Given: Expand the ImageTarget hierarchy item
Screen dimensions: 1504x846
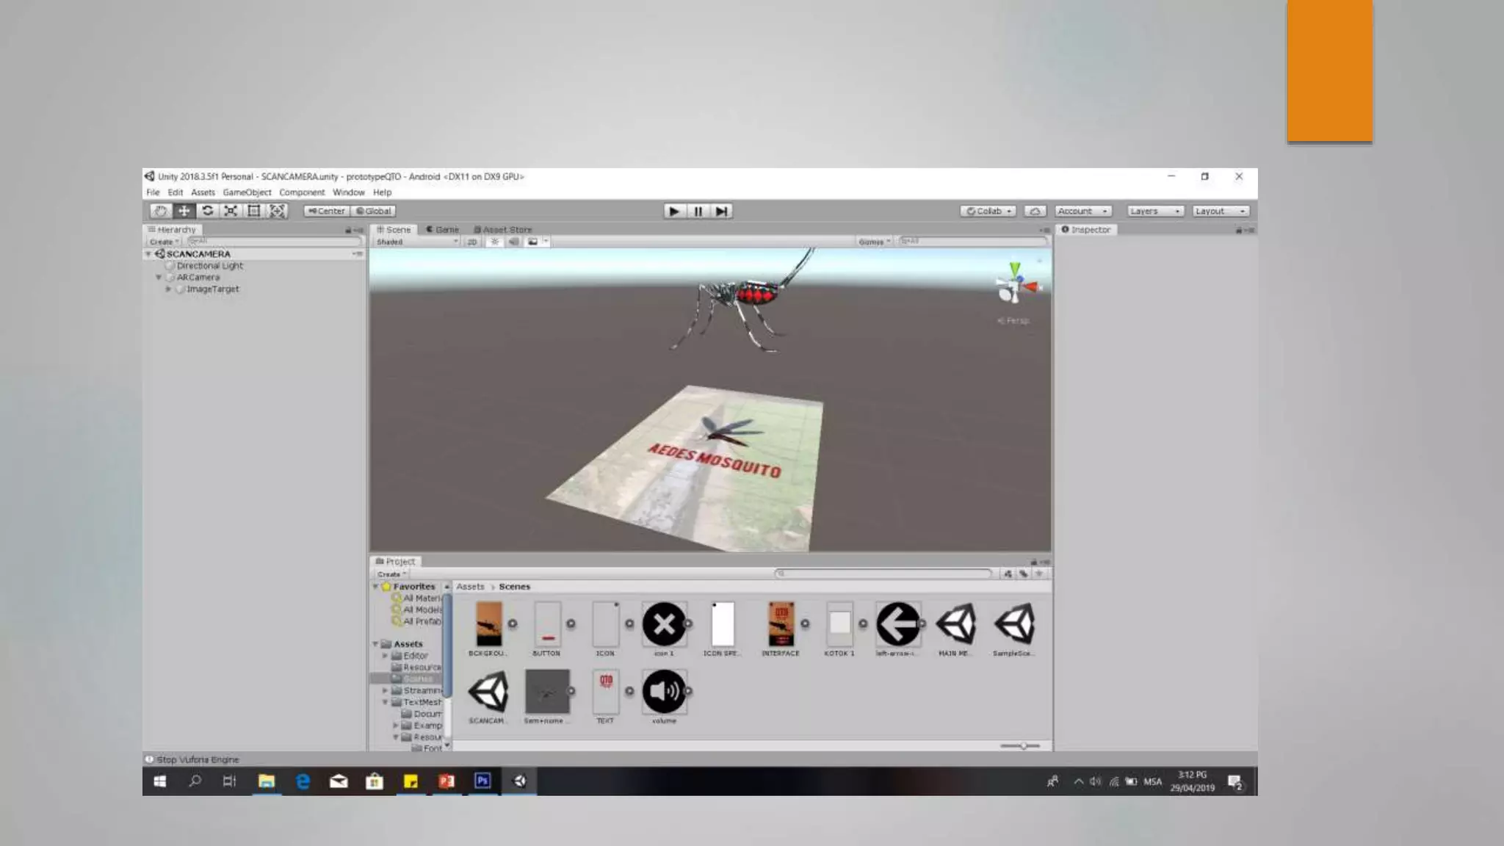Looking at the screenshot, I should (x=169, y=289).
